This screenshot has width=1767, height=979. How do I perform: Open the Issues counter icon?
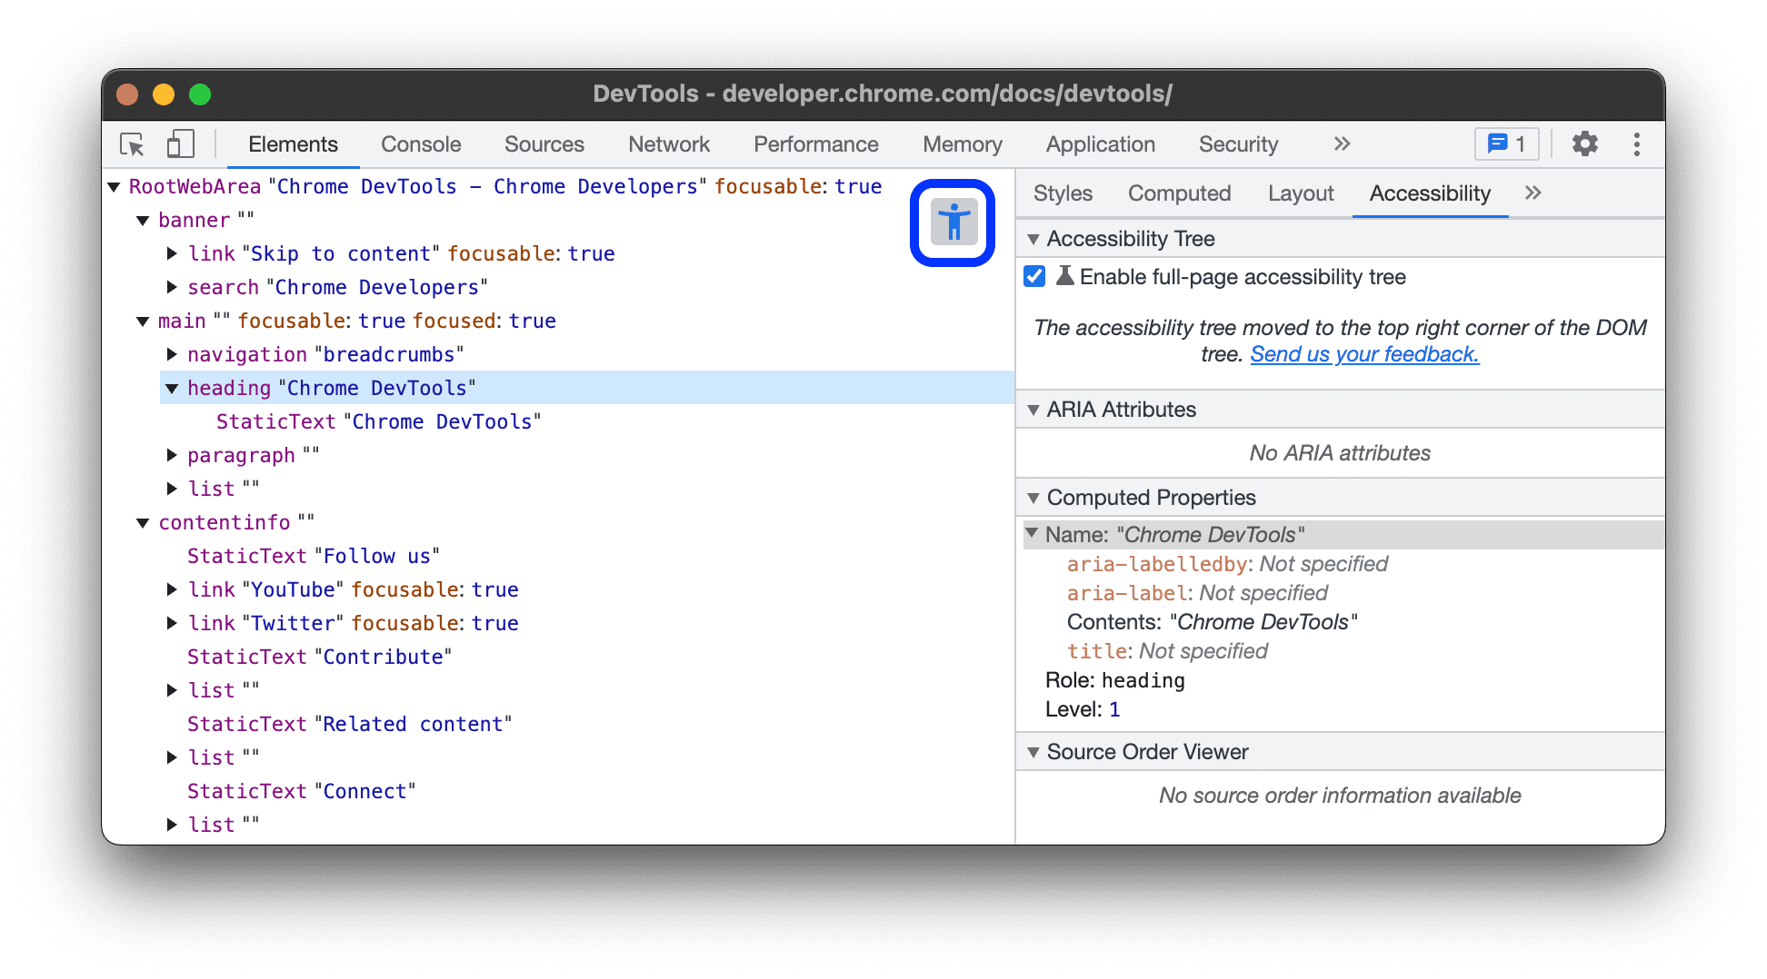(1506, 143)
